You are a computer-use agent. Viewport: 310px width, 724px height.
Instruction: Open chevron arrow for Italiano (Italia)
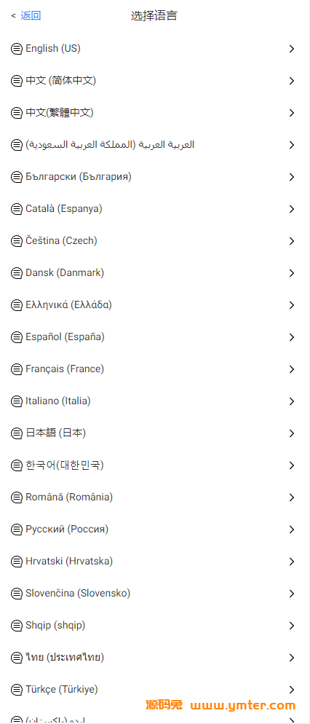(x=292, y=401)
